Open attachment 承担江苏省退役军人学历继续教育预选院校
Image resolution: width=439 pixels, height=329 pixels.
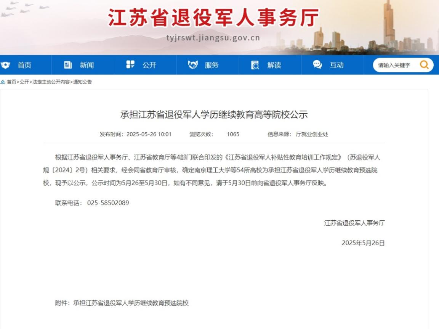[x=131, y=303]
